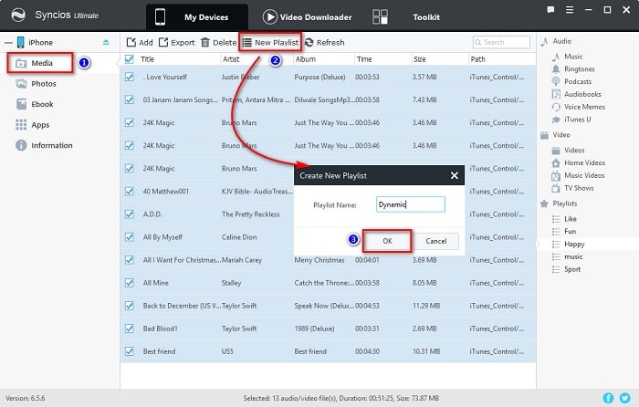Viewport: 639px width, 407px height.
Task: Confirm playlist creation with OK
Action: [387, 241]
